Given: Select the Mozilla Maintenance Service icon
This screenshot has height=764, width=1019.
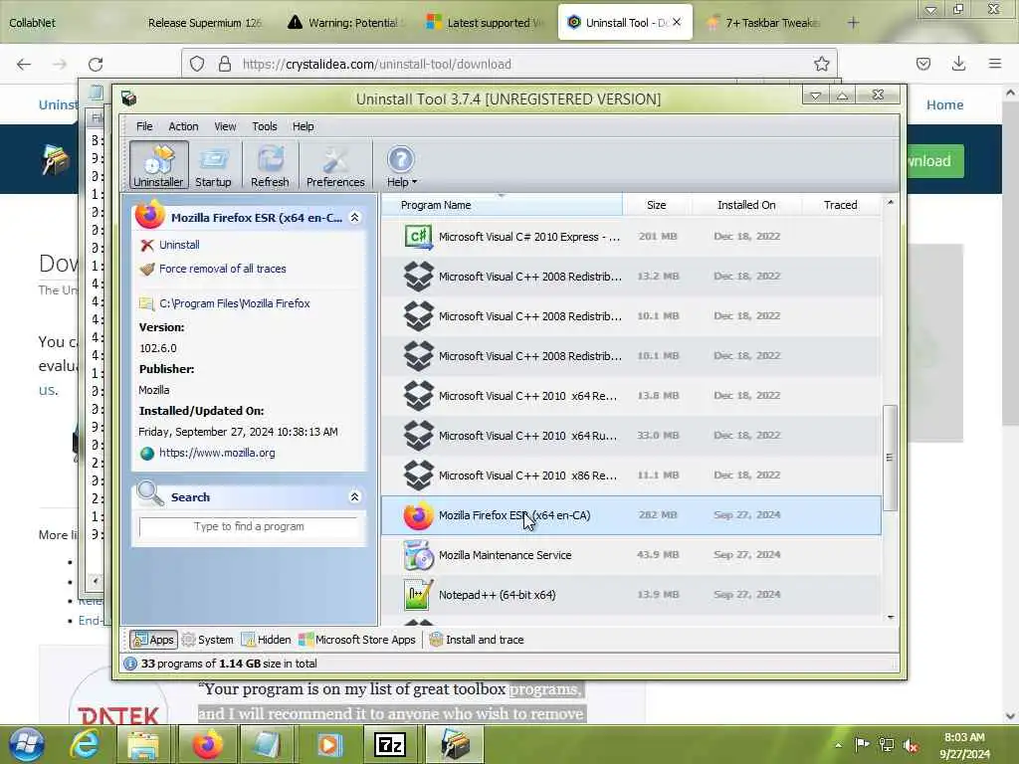Looking at the screenshot, I should 419,555.
